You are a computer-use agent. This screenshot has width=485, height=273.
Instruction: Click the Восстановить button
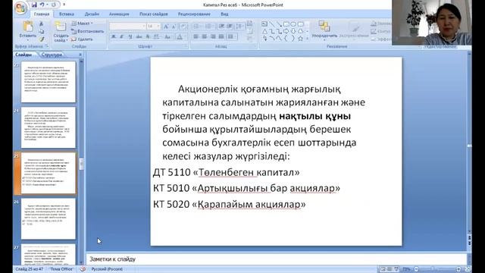pyautogui.click(x=88, y=31)
